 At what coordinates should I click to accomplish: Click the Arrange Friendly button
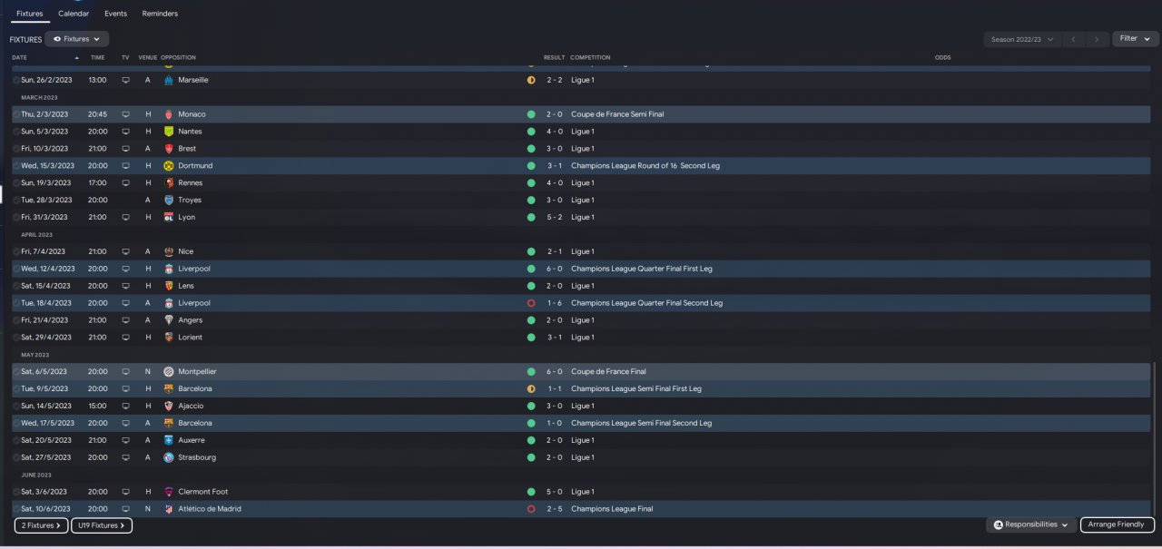[x=1118, y=524]
